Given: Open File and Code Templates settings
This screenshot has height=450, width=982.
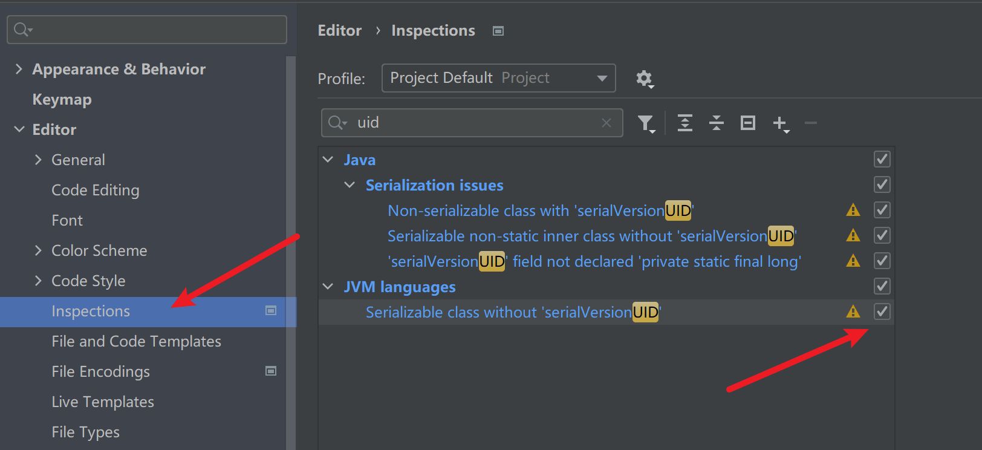Looking at the screenshot, I should tap(136, 341).
